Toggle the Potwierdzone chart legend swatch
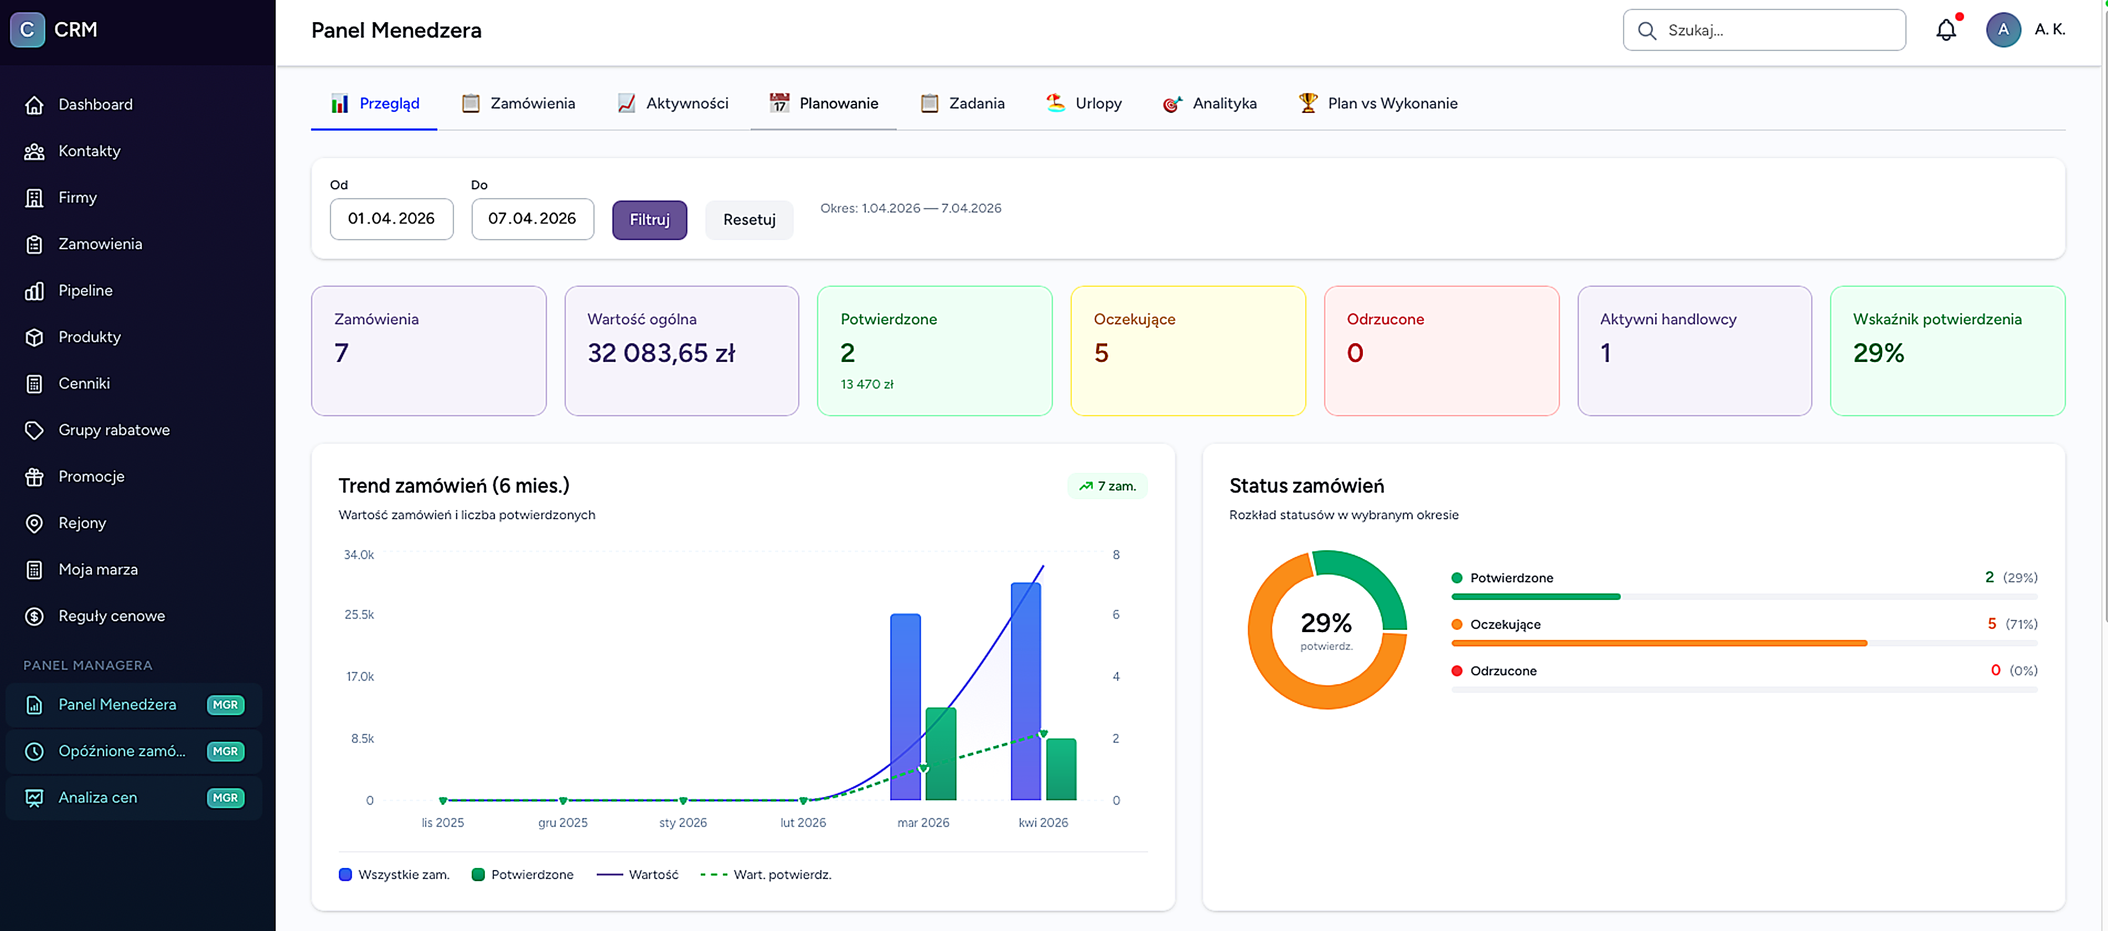Screen dimensions: 2108x931 point(479,875)
